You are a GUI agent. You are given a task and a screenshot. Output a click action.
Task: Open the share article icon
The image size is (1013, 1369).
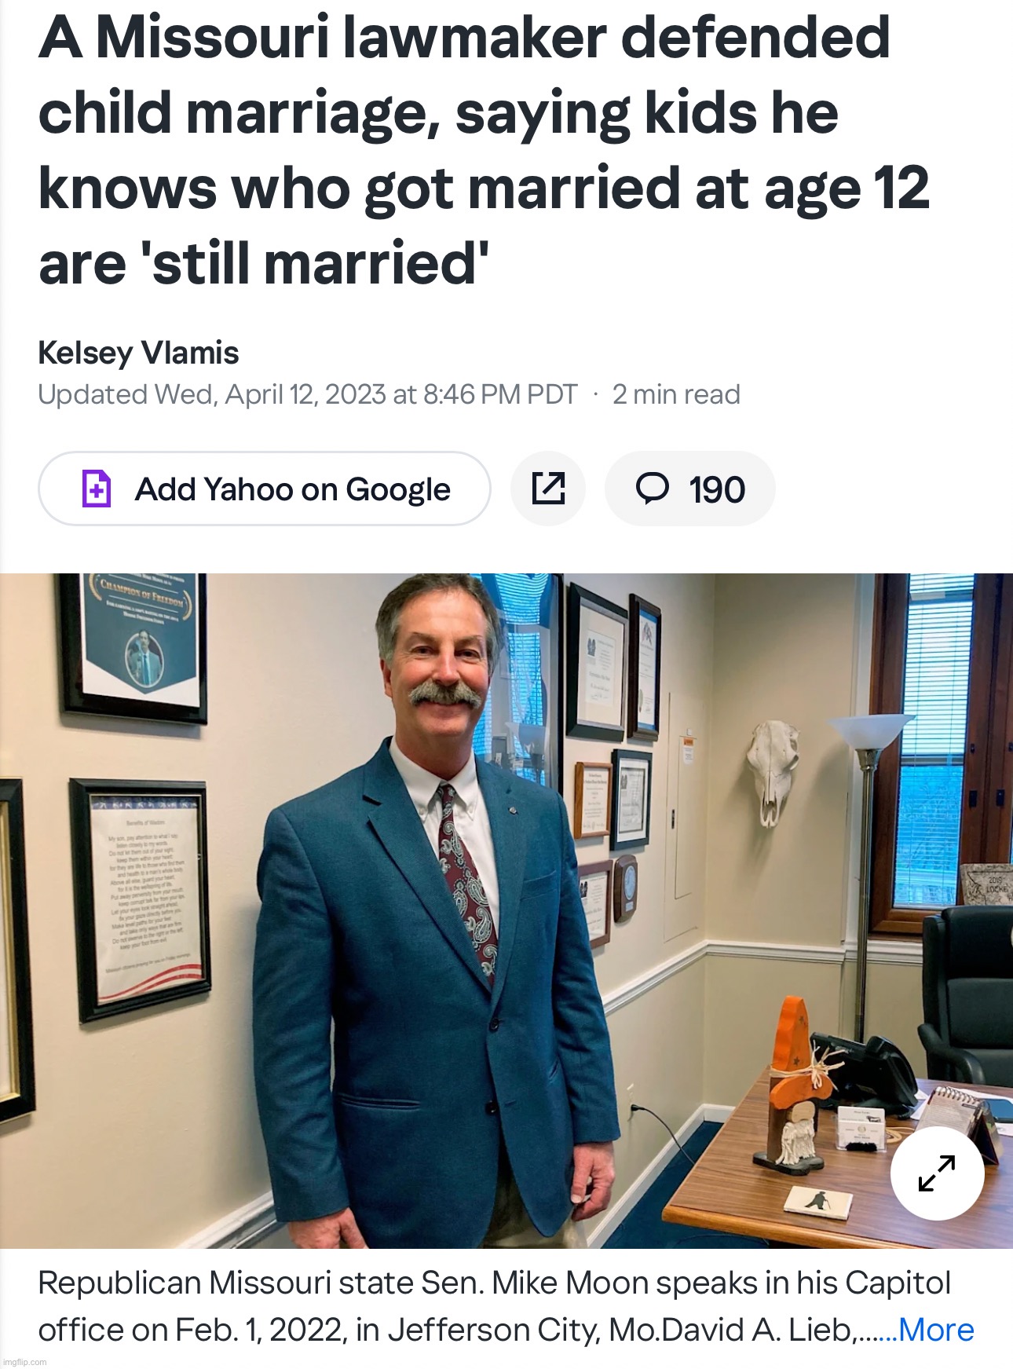click(x=548, y=489)
